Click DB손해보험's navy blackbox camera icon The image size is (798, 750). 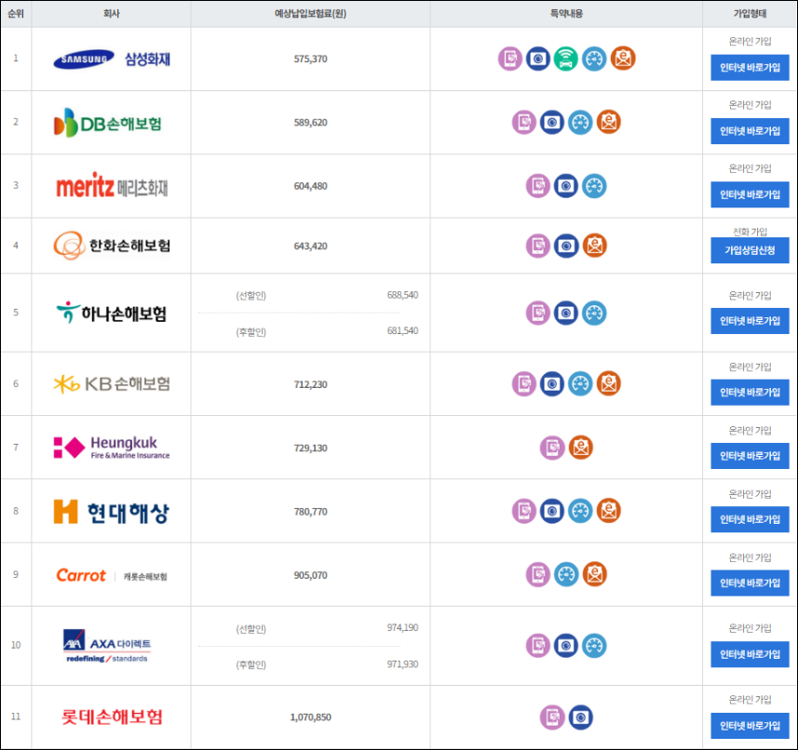tap(552, 122)
